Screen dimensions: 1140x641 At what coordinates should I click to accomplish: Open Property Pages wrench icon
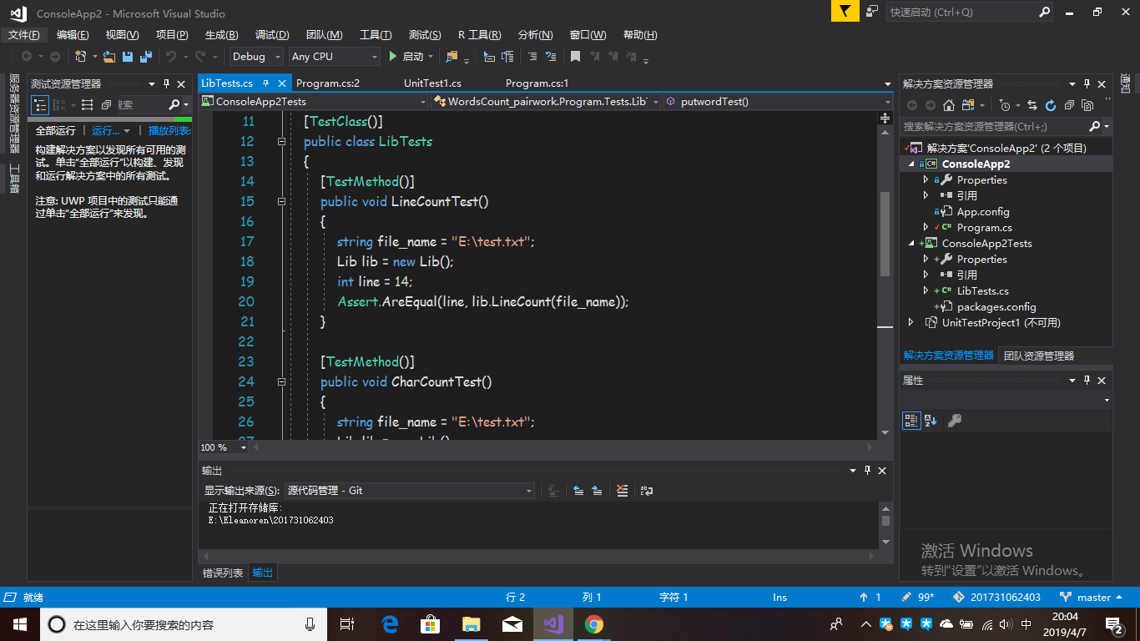[x=955, y=421]
